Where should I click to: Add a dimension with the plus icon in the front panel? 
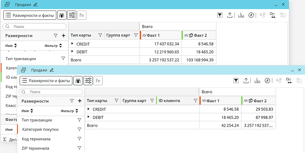tap(80, 101)
